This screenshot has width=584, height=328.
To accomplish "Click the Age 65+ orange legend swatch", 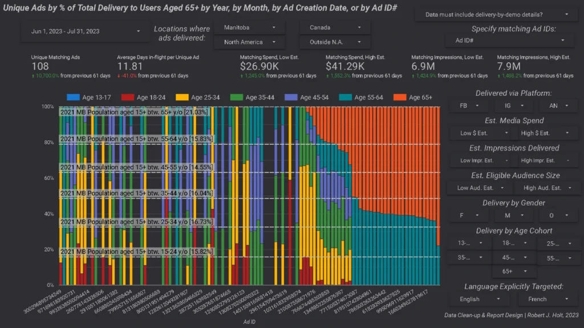I will pos(404,98).
